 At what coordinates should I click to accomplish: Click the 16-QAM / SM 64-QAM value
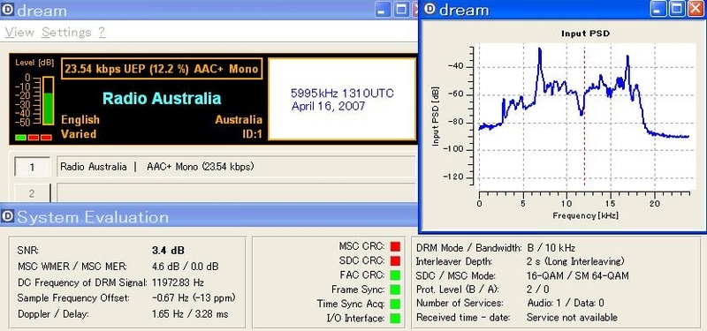tap(578, 275)
